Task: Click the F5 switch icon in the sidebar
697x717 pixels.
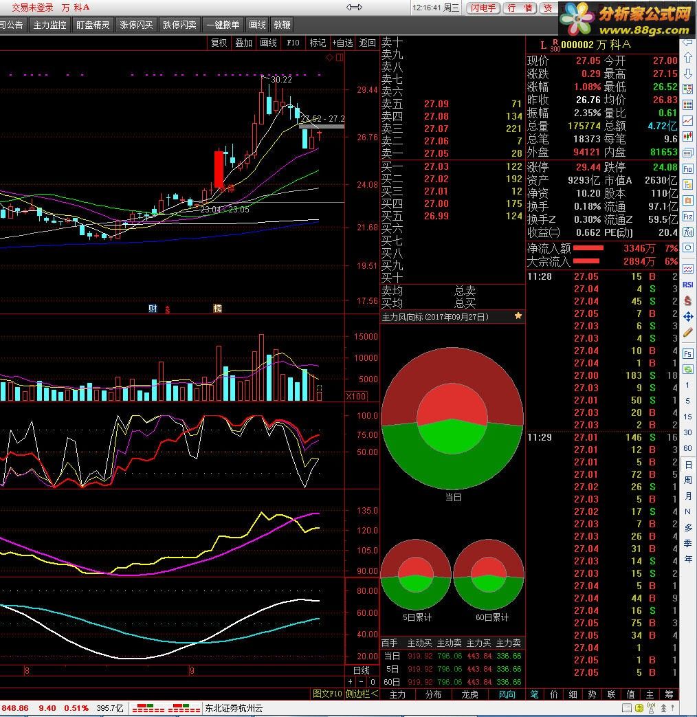Action: (688, 353)
